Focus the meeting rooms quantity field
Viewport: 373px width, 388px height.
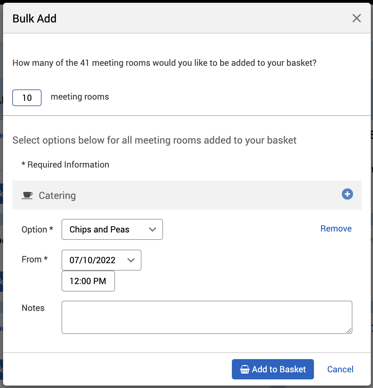27,98
